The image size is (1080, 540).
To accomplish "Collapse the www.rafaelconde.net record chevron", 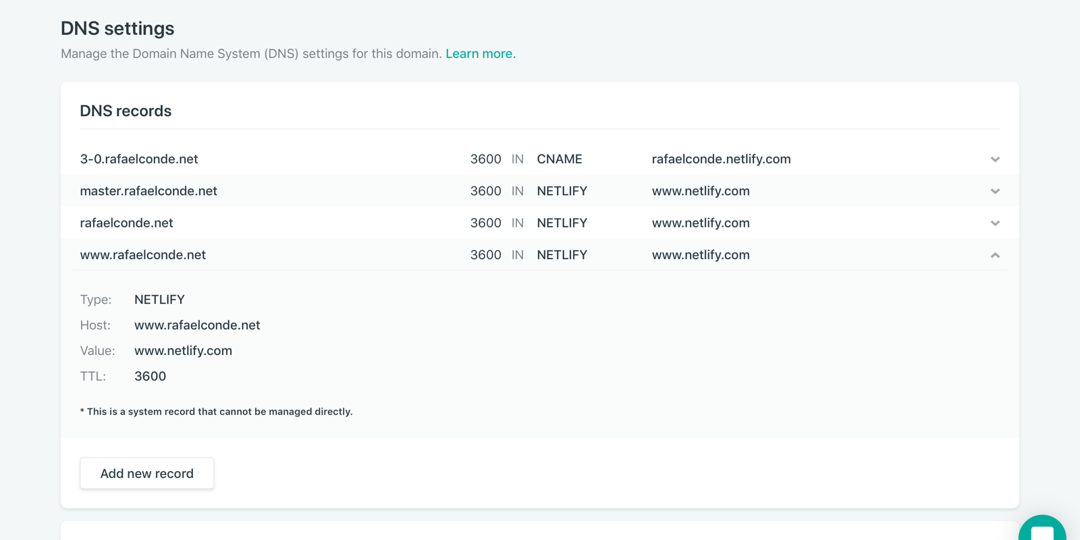I will (994, 255).
